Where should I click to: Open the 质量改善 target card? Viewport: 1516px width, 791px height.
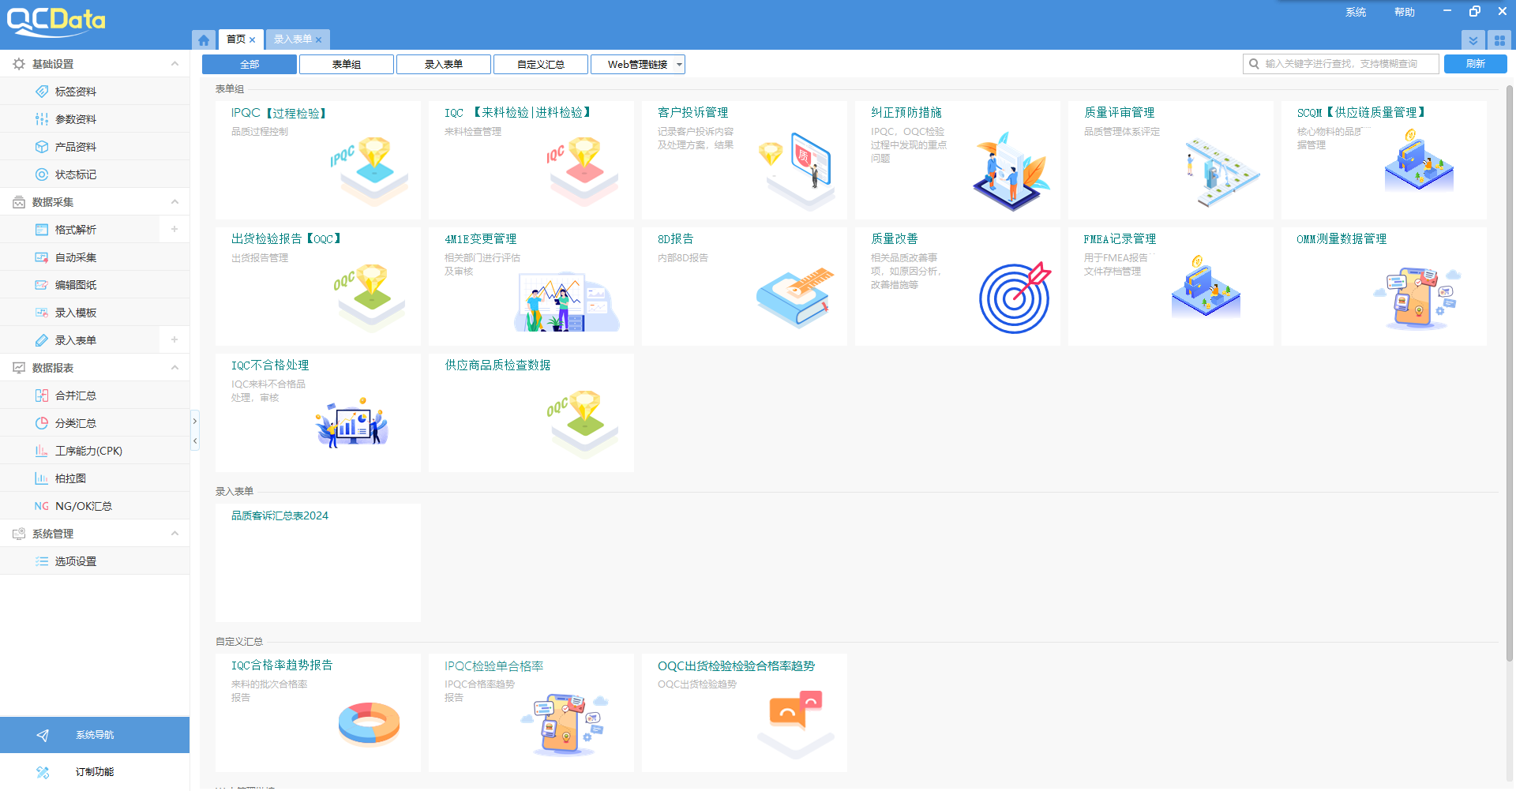tap(958, 287)
